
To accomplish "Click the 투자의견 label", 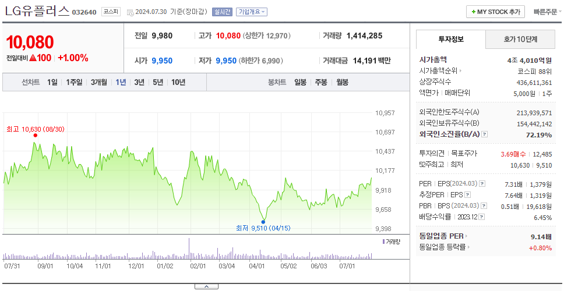I will (x=432, y=154).
